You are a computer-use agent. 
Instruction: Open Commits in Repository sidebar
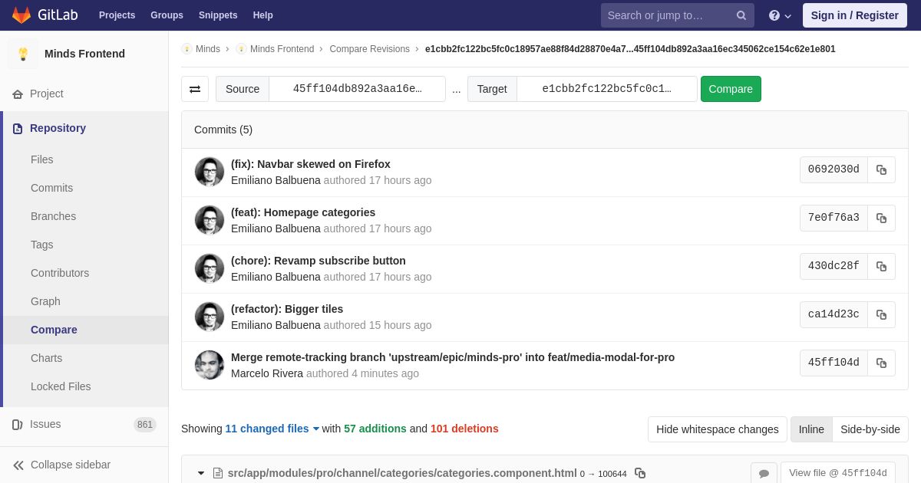coord(51,188)
